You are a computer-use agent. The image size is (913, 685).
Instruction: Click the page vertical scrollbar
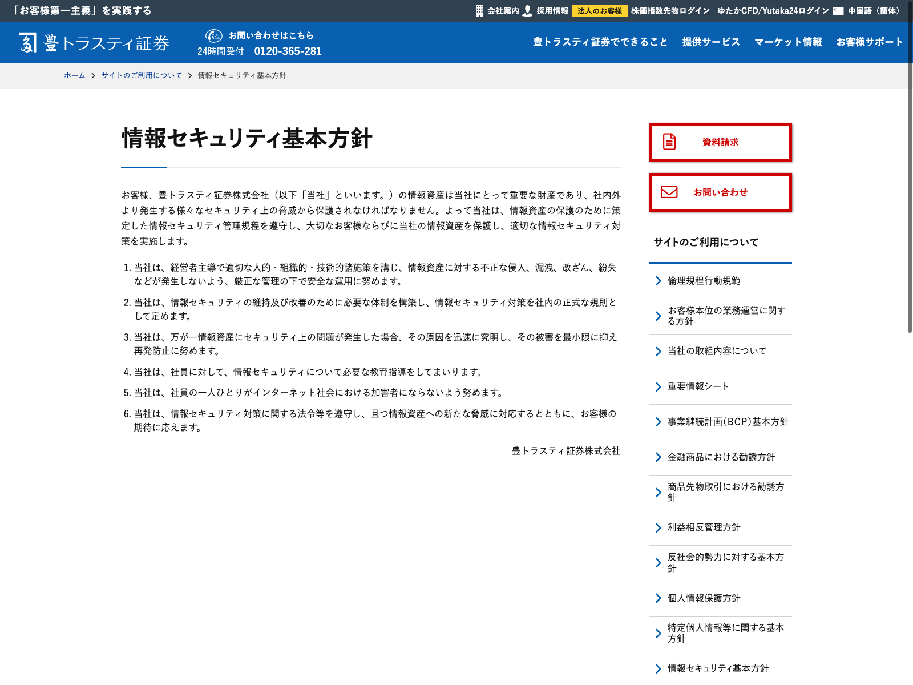[910, 171]
